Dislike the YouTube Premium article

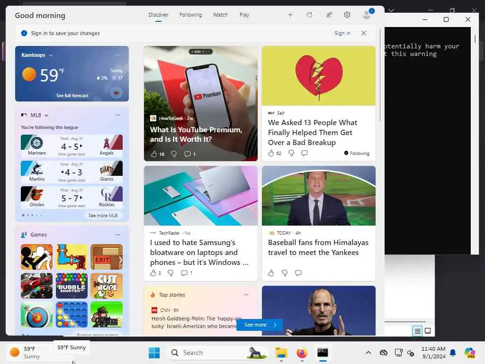point(174,154)
